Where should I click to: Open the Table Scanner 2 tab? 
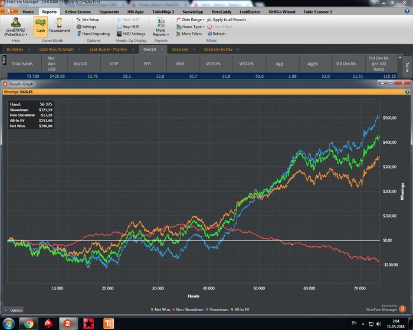tap(317, 12)
